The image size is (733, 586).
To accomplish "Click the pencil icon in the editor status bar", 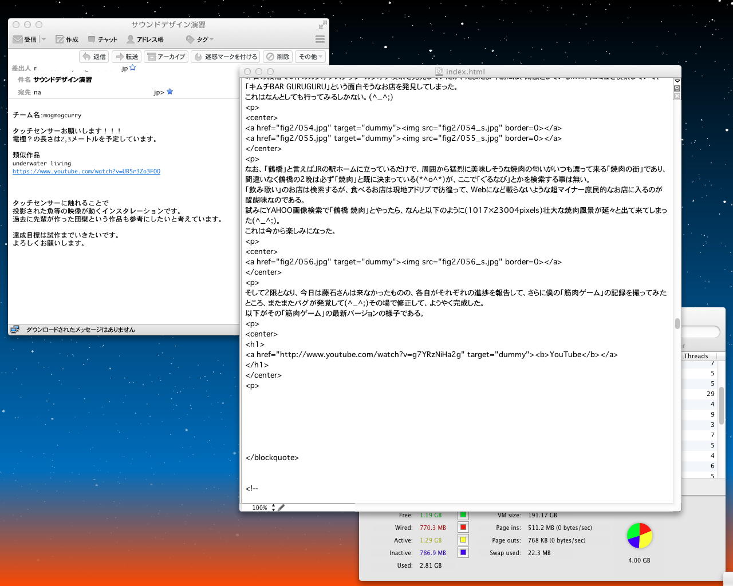I will (x=281, y=508).
